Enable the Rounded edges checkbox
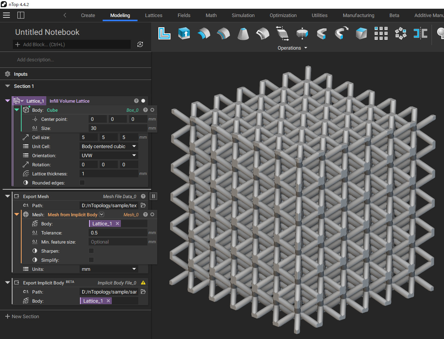 [82, 183]
